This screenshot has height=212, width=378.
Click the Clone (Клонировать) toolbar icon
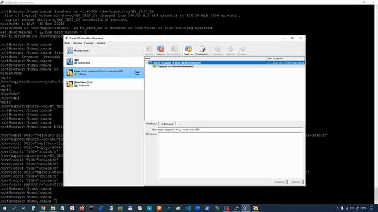tap(202, 51)
